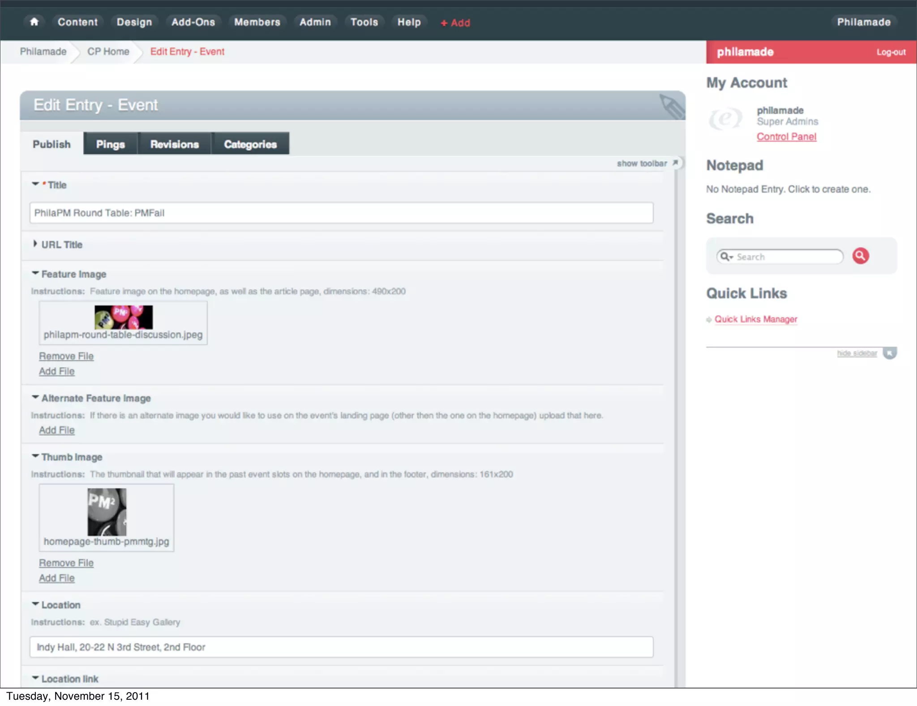Click the homepage-thumb-pmmtg.jpg thumbnail
This screenshot has width=917, height=706.
[107, 512]
